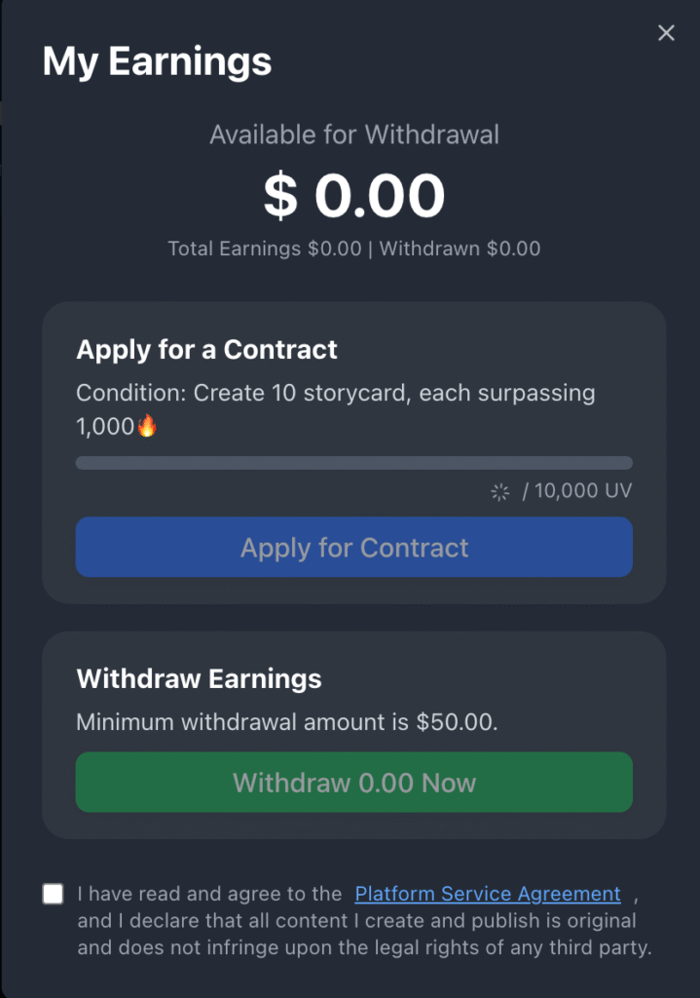Tick the agreement checkbox
Viewport: 700px width, 998px height.
point(53,894)
